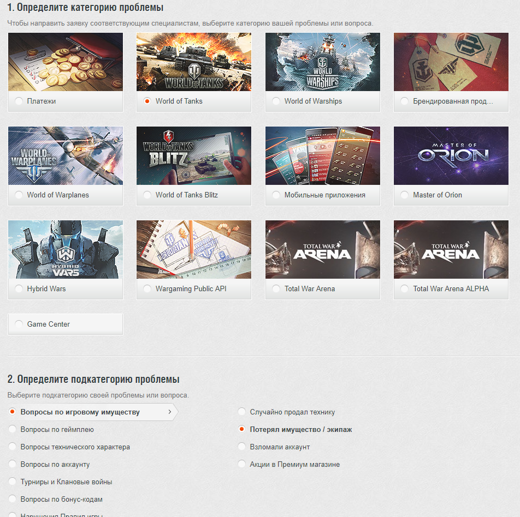Screen dimensions: 520x517
Task: Pick the Total War Arena ALPHA radio
Action: 404,288
